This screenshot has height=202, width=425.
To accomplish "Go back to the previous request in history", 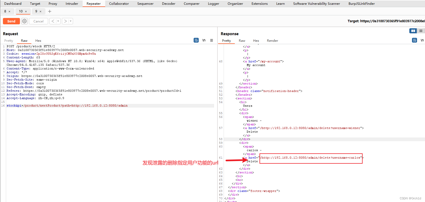I will point(53,21).
